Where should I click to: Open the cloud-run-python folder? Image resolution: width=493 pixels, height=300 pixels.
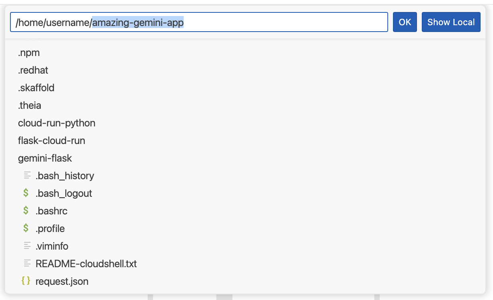(x=56, y=123)
